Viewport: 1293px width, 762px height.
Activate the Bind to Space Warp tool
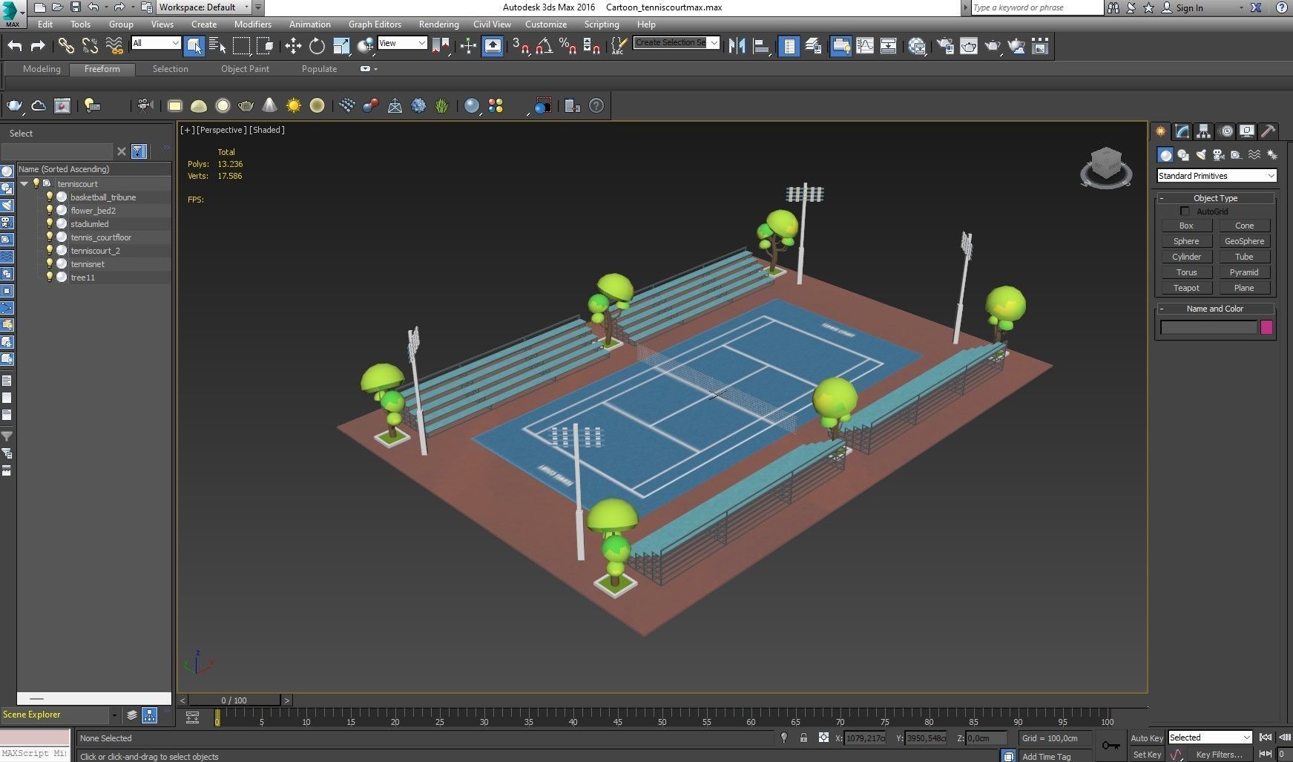point(114,46)
